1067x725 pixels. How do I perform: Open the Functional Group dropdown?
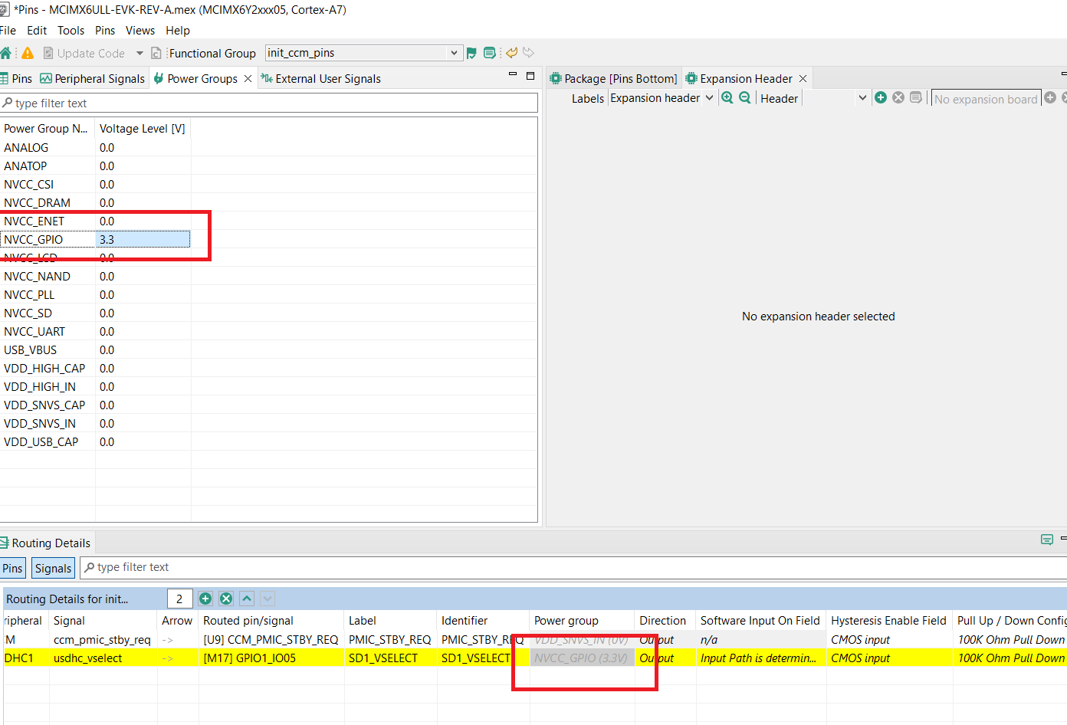tap(454, 52)
